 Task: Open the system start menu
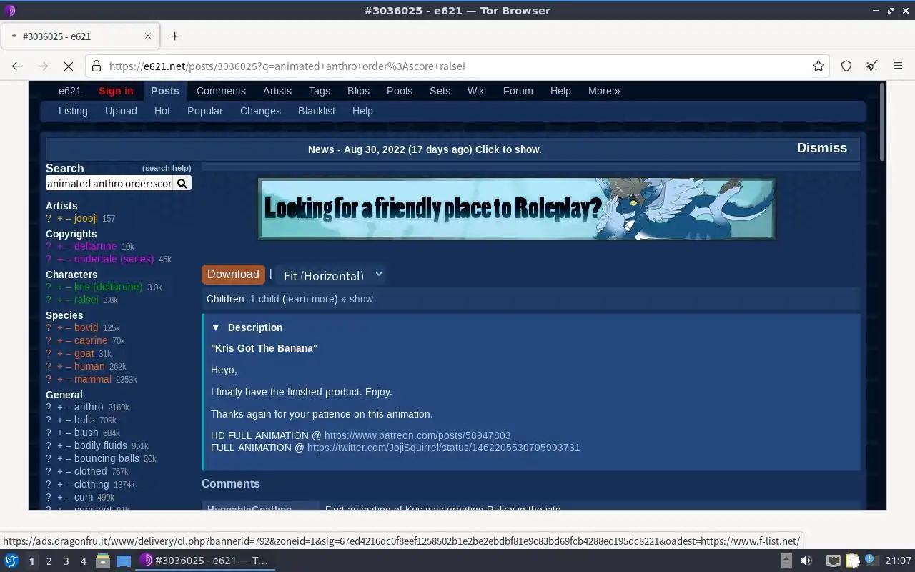click(x=11, y=561)
